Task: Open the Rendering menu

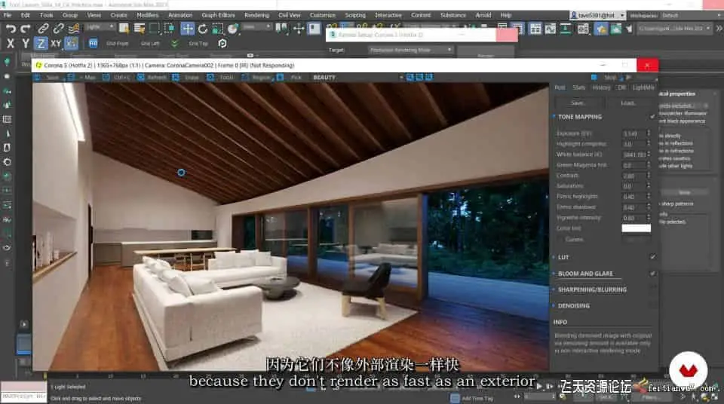Action: click(256, 15)
